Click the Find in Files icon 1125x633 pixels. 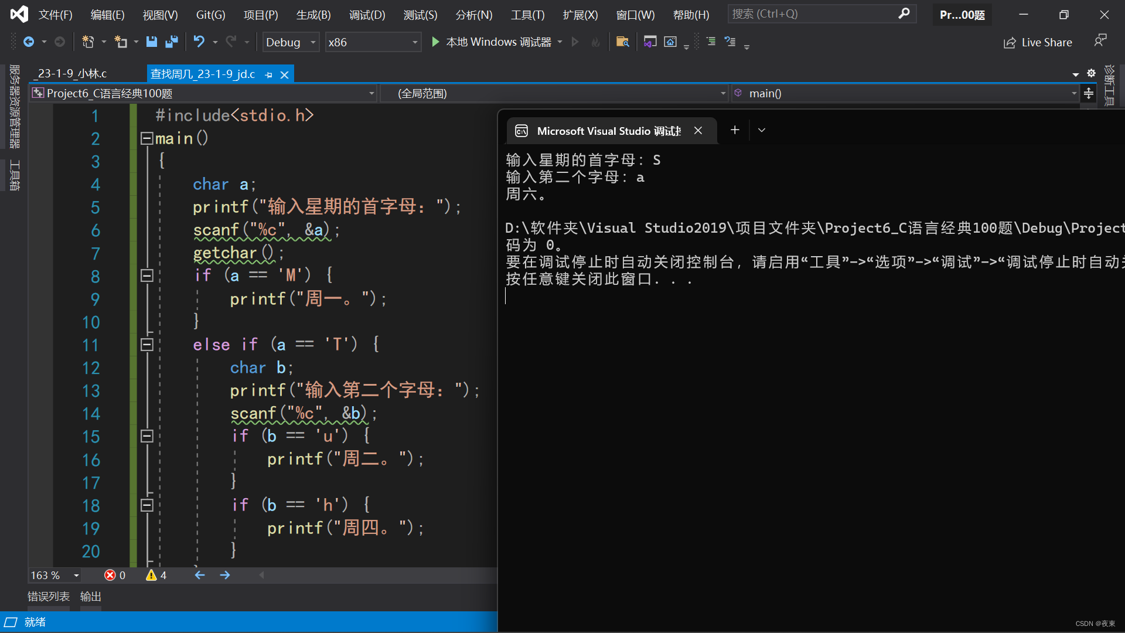coord(622,42)
